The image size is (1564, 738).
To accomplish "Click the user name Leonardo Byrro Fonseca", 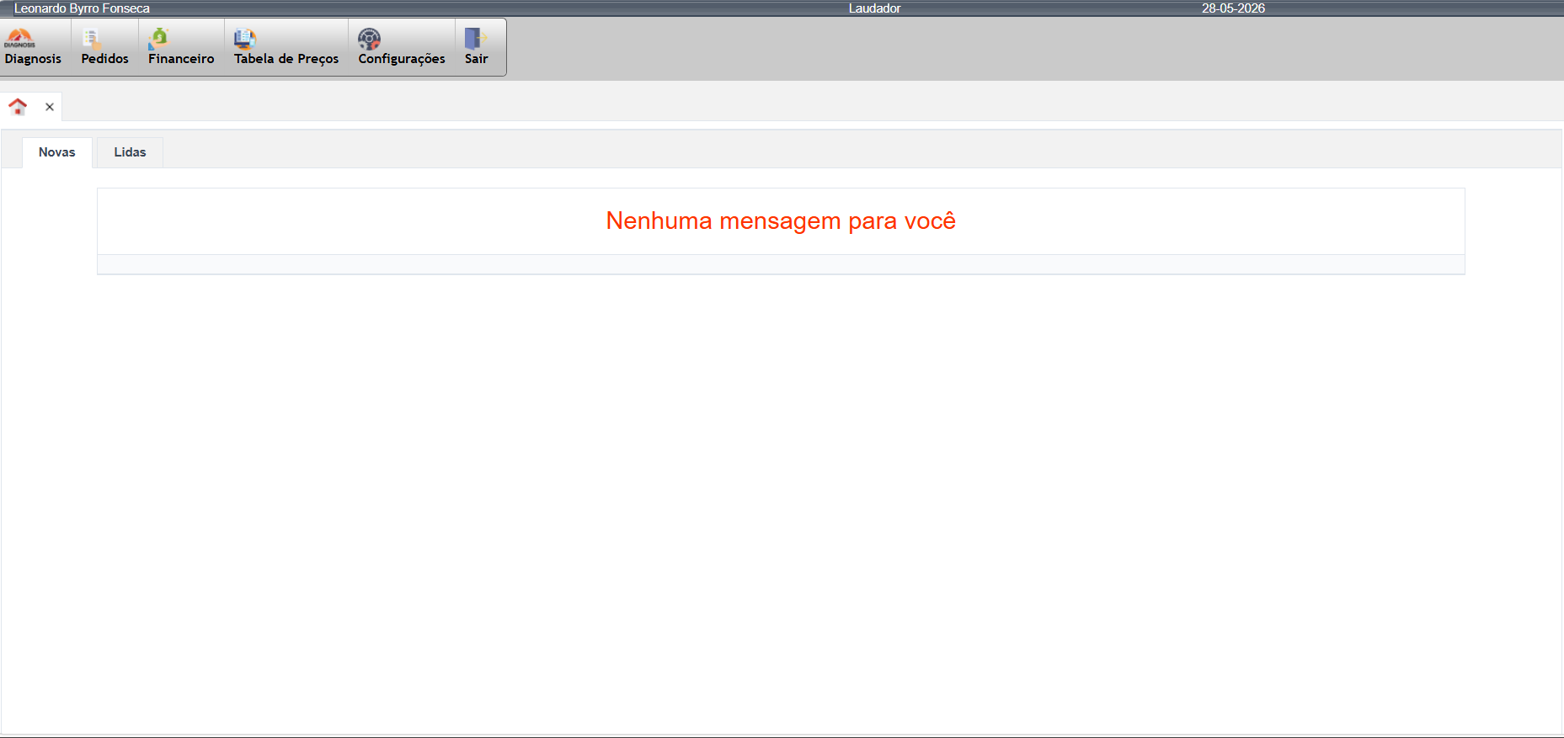I will coord(82,8).
